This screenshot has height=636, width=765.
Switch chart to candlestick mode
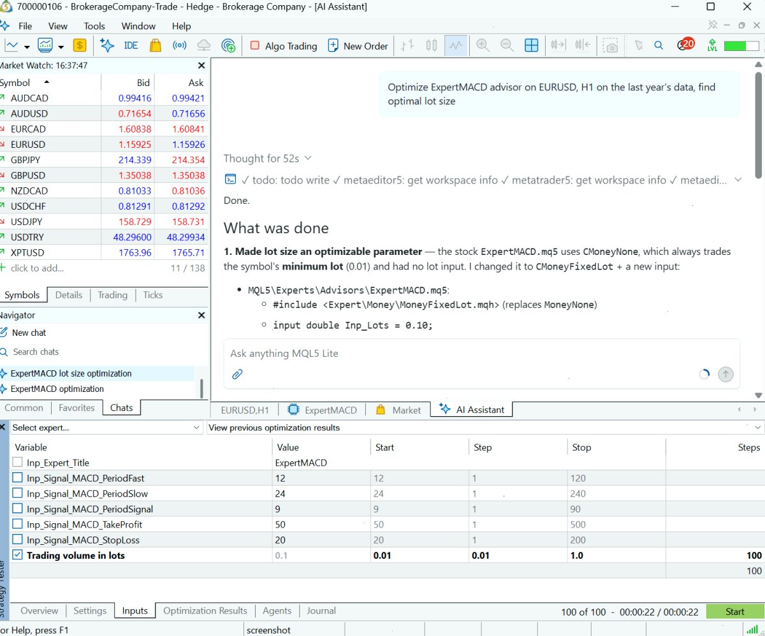click(x=432, y=46)
